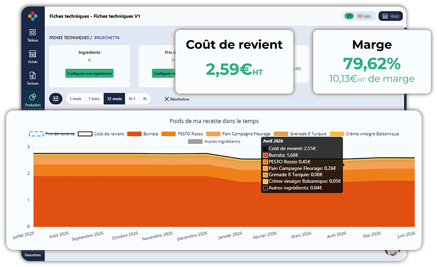
Task: Open the Production pie chart icon
Action: (33, 97)
